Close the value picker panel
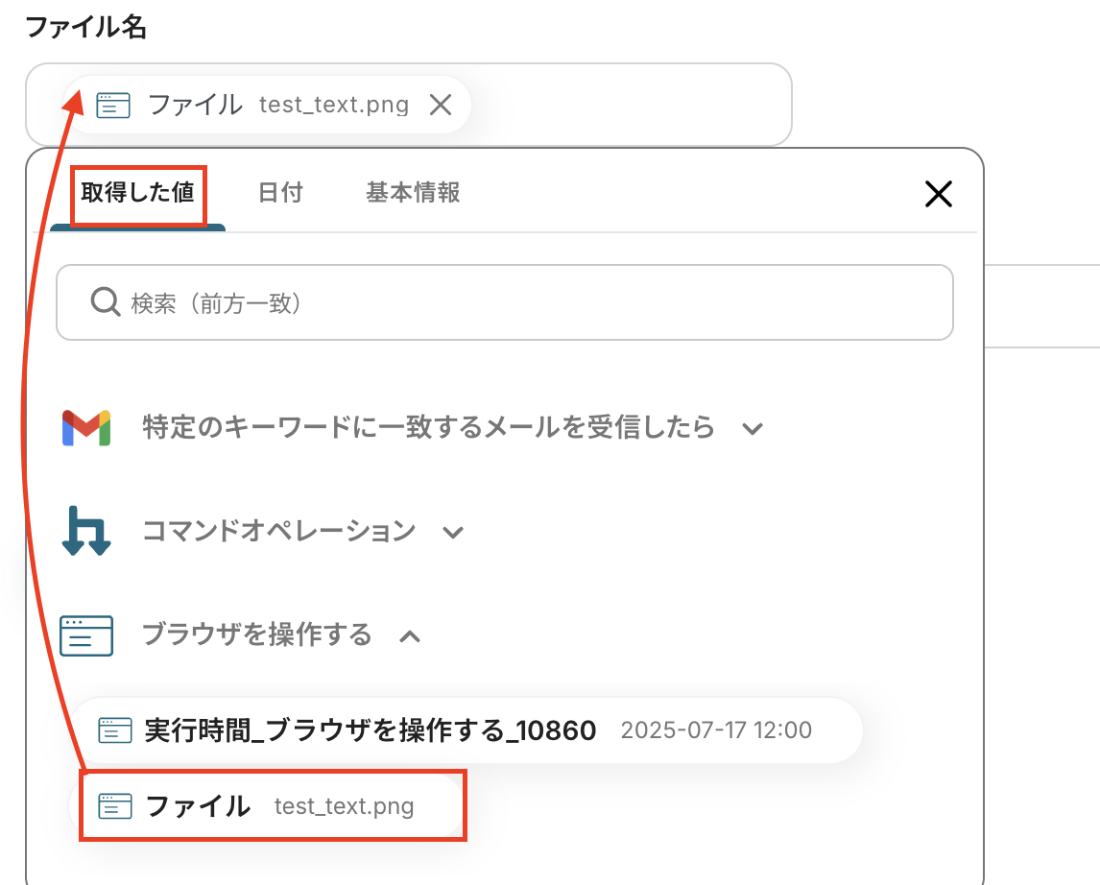Viewport: 1100px width, 885px height. 938,195
